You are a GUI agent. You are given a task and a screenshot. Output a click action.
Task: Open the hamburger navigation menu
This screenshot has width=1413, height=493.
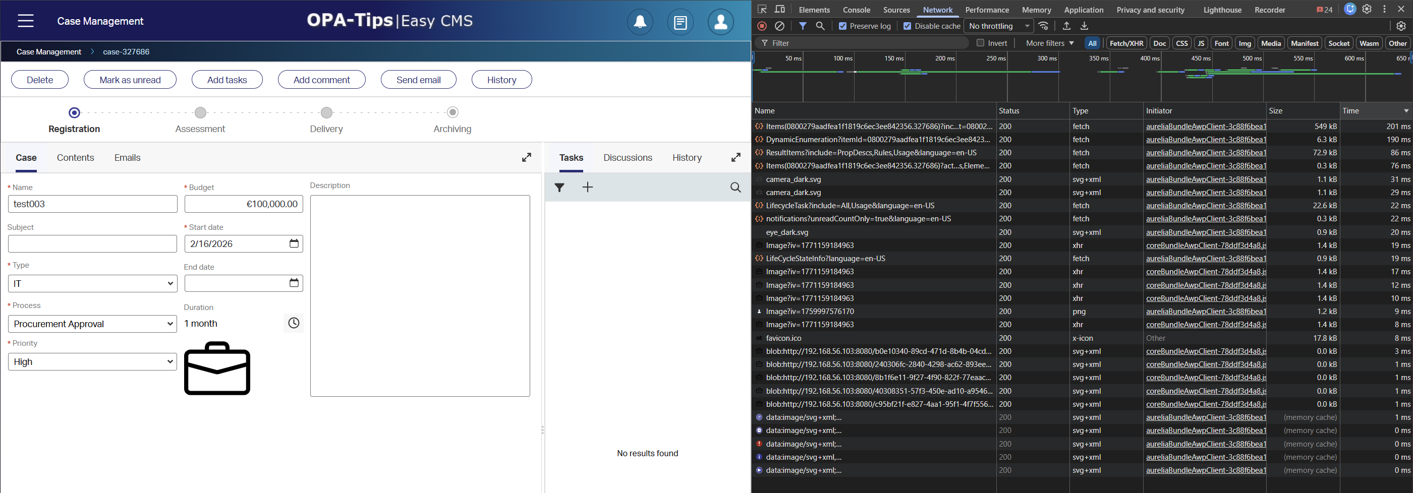pos(25,21)
